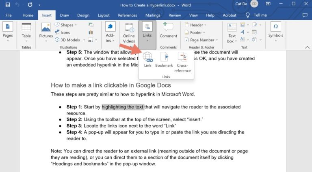This screenshot has width=312, height=172.
Task: Open the File menu
Action: (x=9, y=15)
